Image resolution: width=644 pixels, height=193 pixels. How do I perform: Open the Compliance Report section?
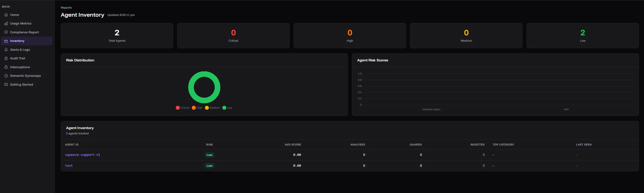27,32
